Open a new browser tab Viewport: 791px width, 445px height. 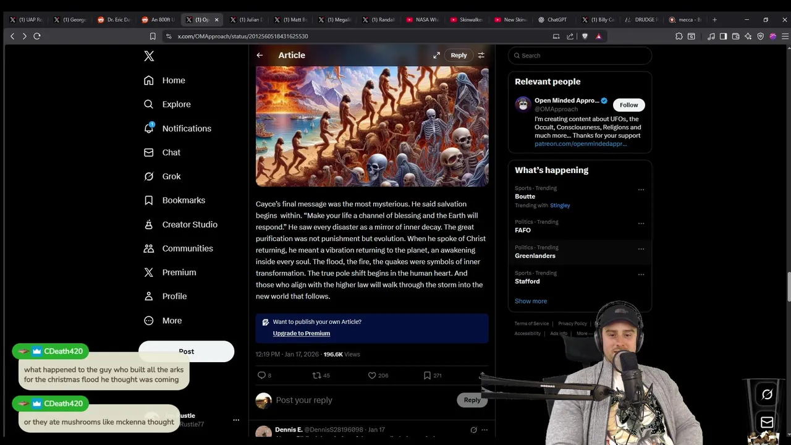(x=714, y=20)
